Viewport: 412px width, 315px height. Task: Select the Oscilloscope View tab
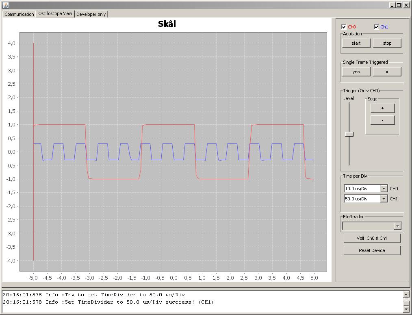tap(55, 14)
